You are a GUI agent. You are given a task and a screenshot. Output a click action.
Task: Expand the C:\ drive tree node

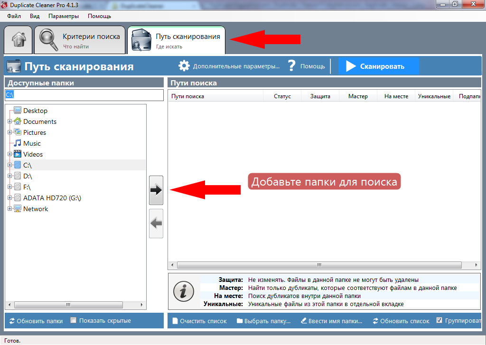[x=9, y=165]
